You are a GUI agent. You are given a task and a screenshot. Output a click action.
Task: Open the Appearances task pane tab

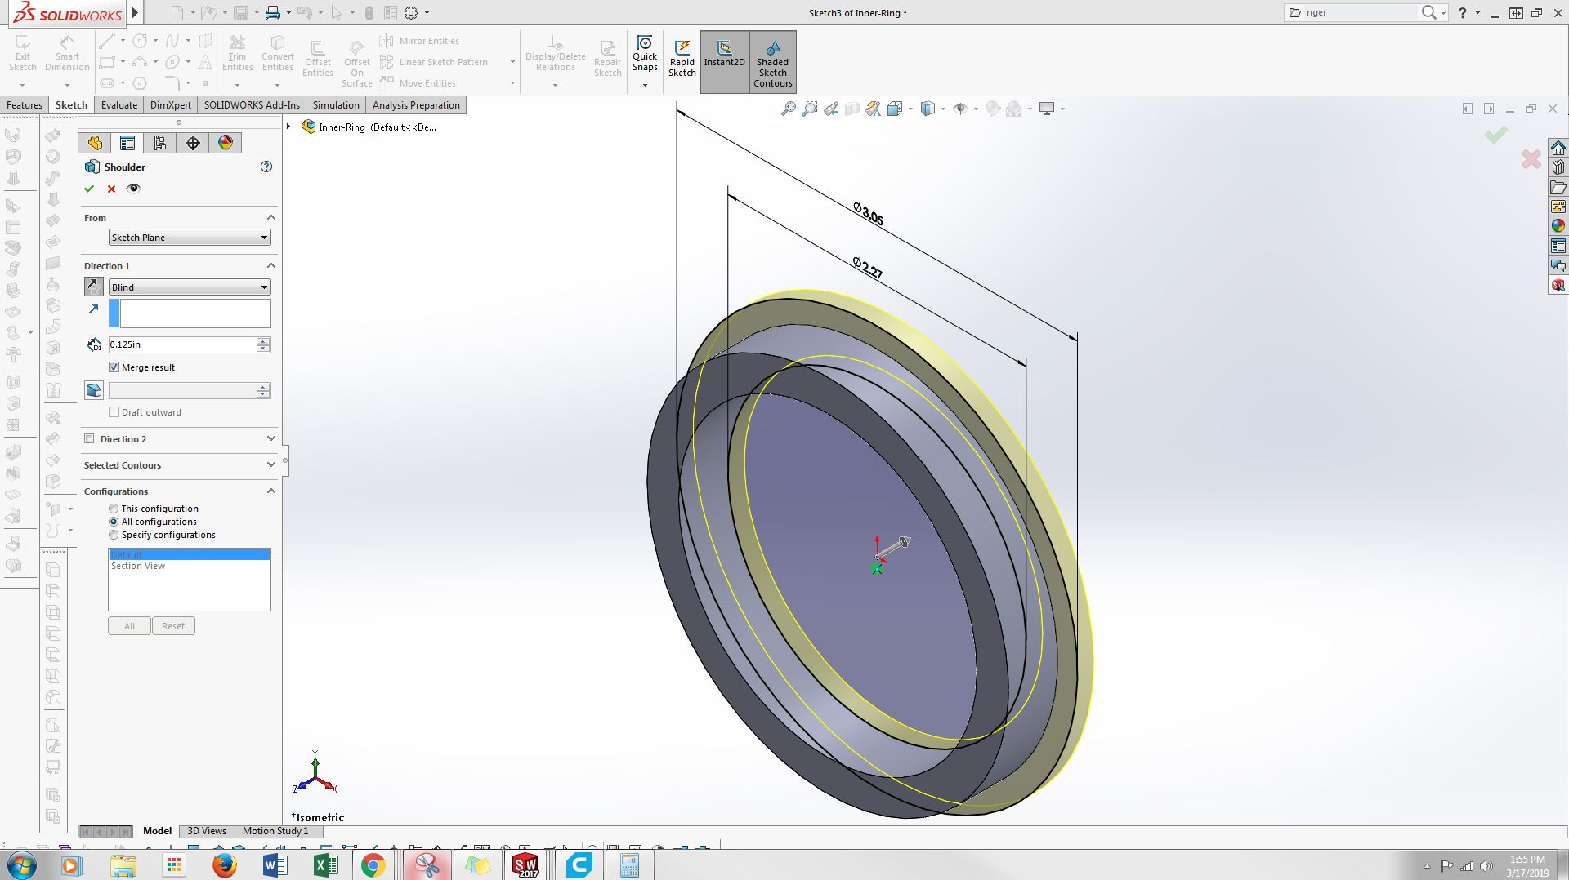click(1558, 226)
